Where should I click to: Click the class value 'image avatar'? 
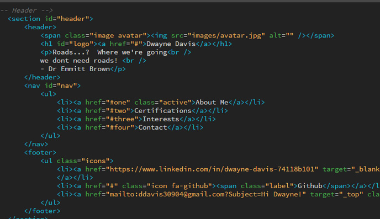pos(118,35)
